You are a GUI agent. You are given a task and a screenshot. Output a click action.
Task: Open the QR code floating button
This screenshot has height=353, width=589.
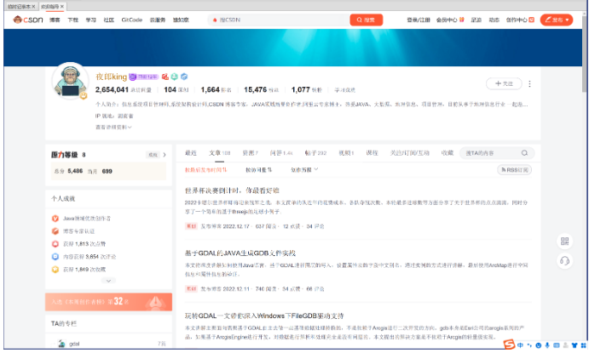pyautogui.click(x=564, y=241)
